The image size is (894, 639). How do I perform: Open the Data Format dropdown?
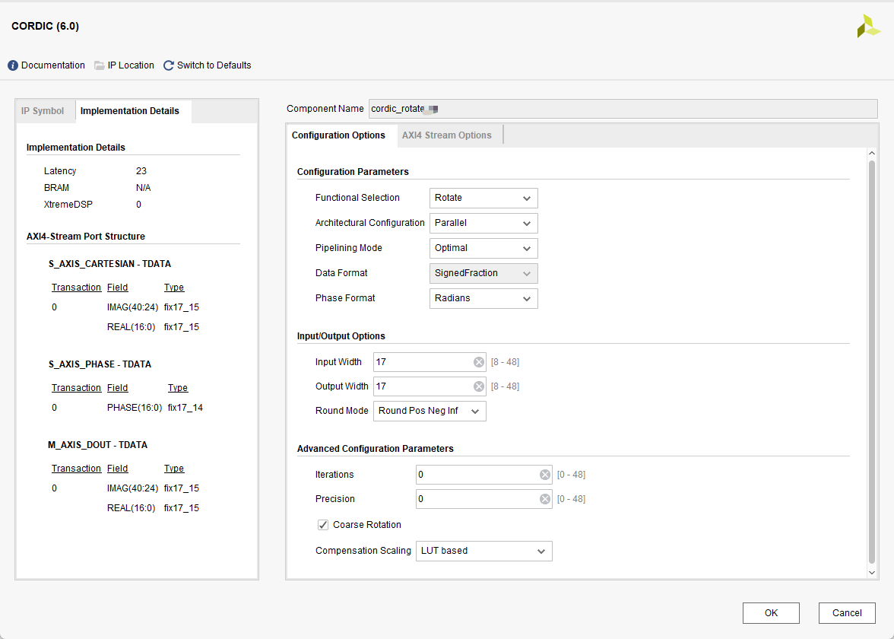tap(483, 273)
